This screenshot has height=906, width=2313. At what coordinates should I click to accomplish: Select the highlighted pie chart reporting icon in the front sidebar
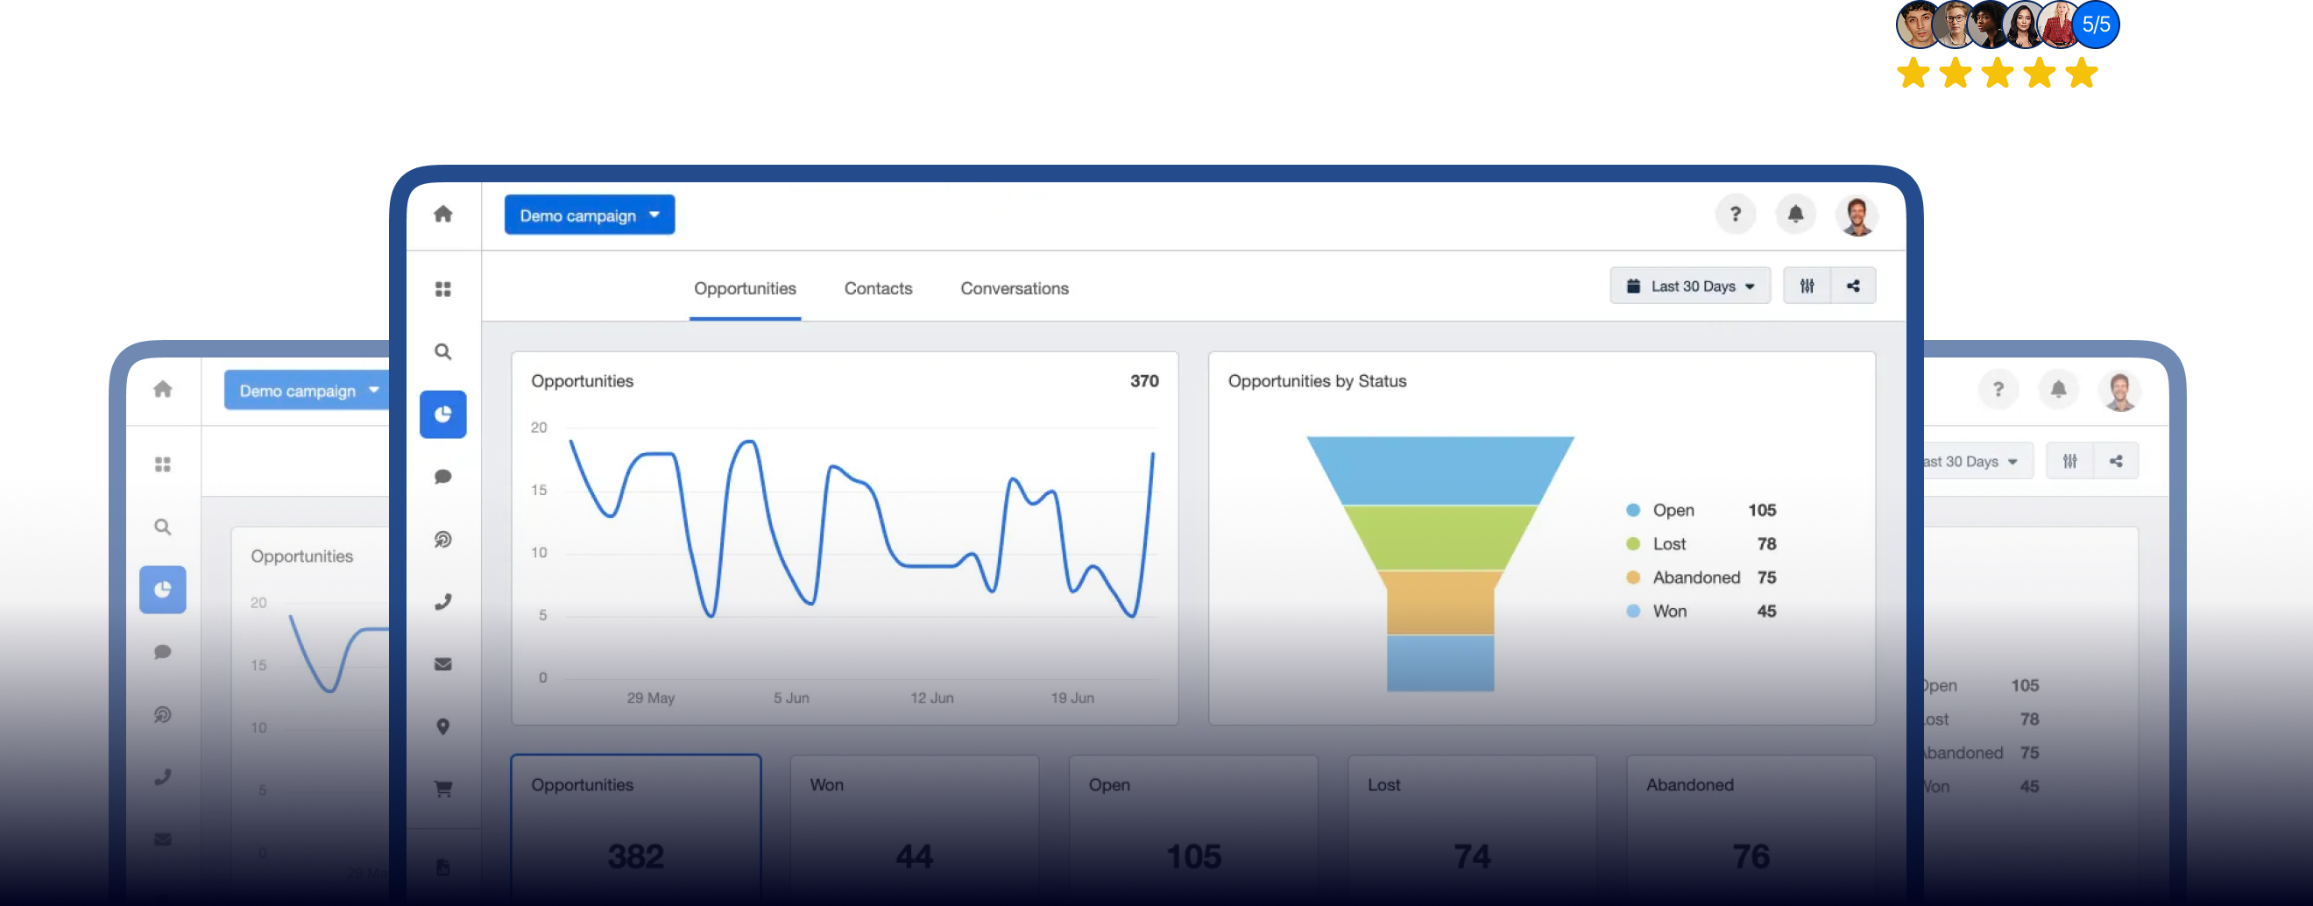point(442,414)
